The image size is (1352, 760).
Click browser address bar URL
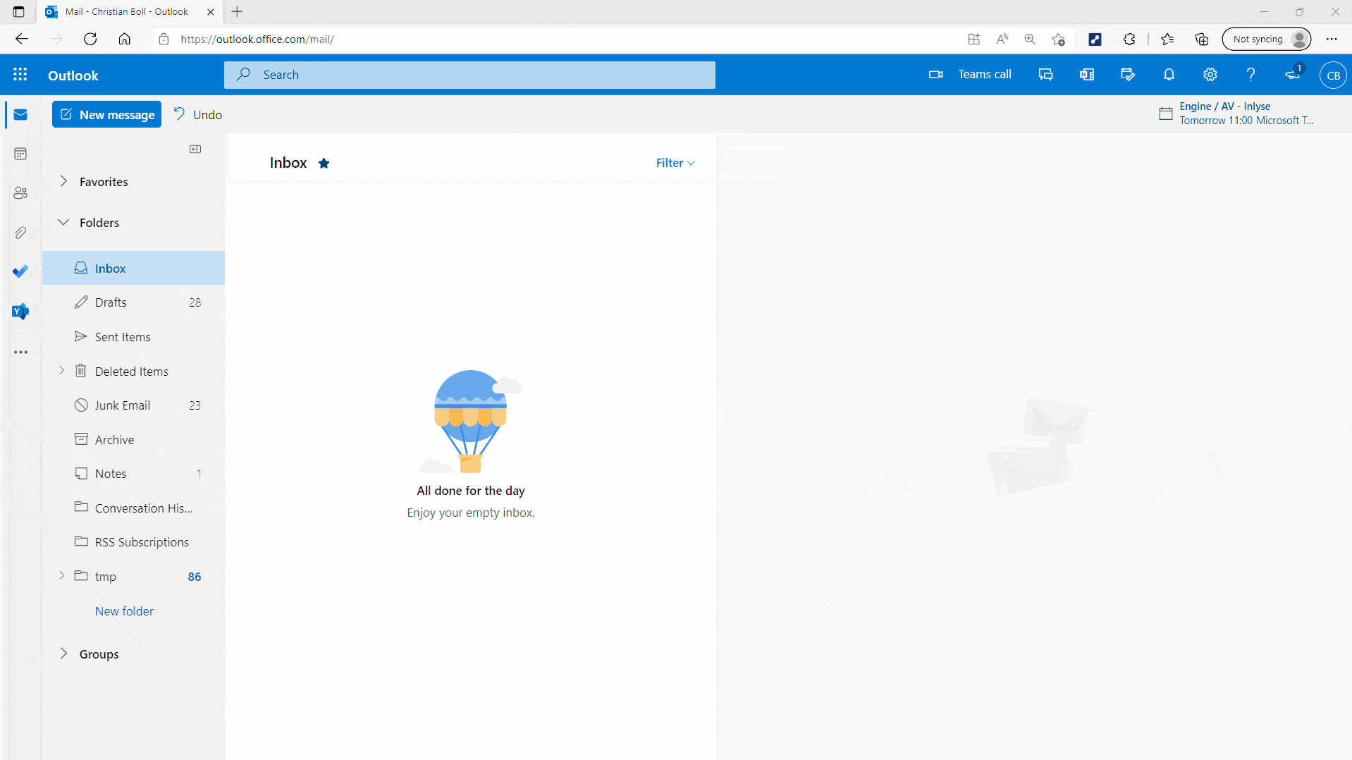coord(257,39)
